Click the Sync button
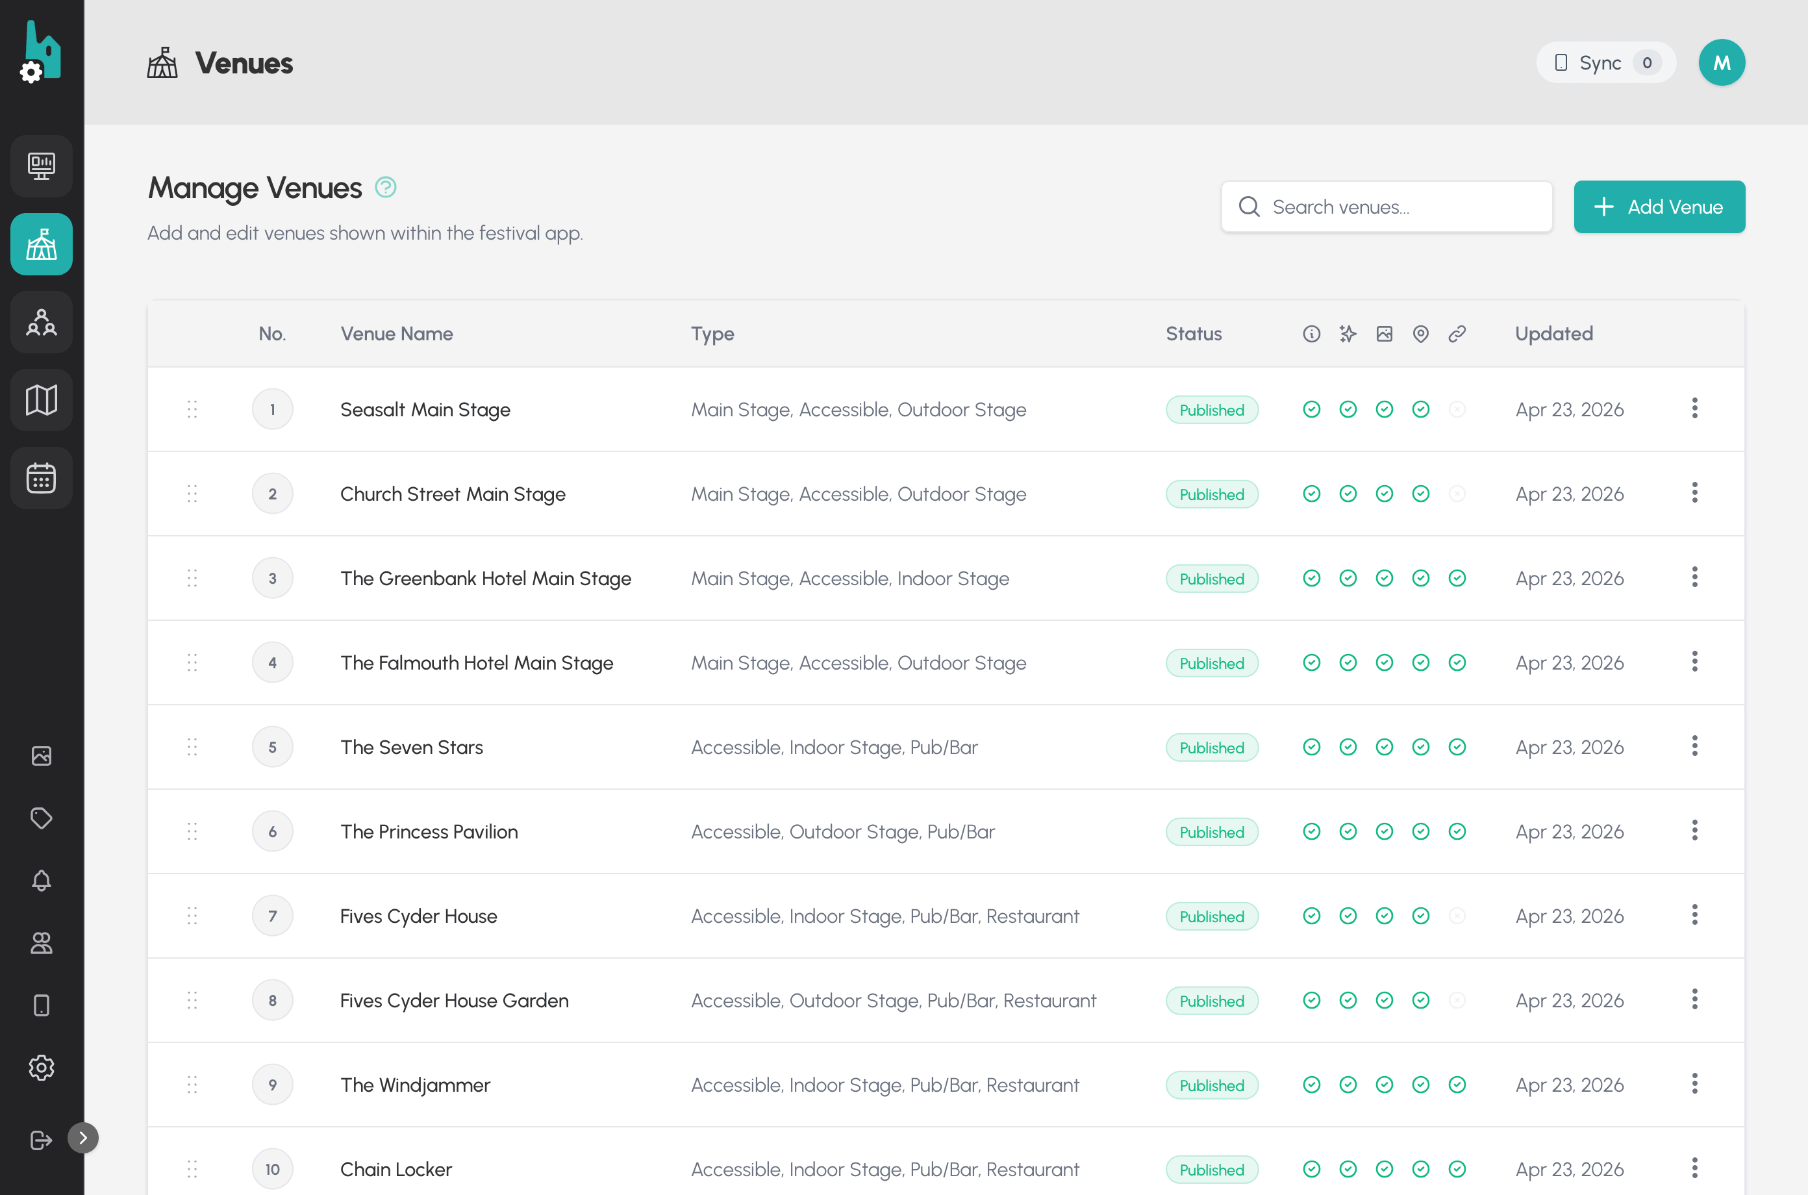 pos(1605,62)
